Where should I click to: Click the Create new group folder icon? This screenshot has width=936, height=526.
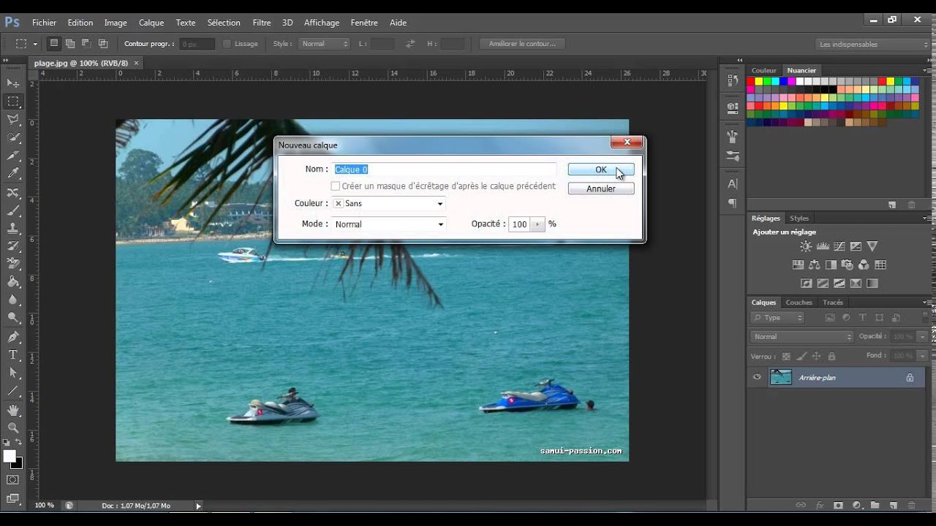coord(874,505)
